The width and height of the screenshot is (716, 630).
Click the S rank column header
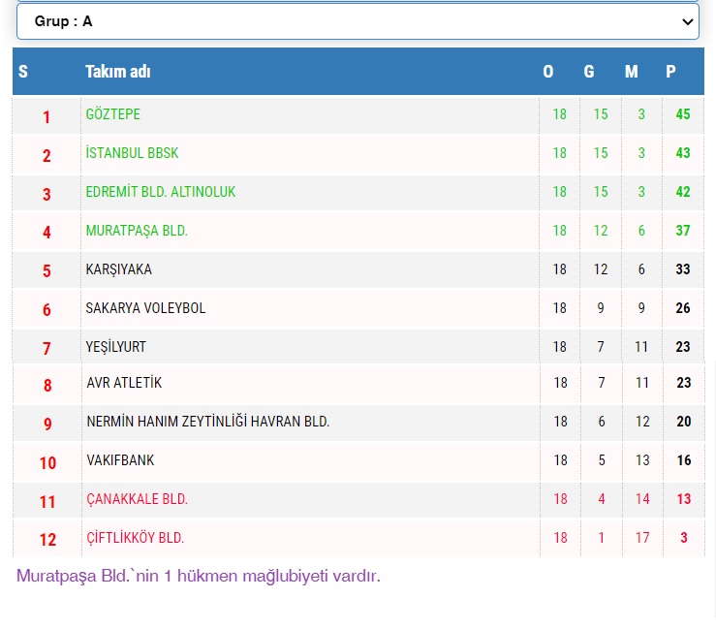click(x=23, y=72)
